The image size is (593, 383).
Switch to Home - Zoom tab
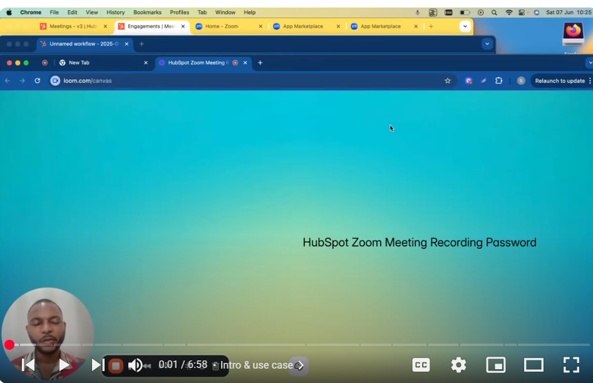(x=229, y=26)
